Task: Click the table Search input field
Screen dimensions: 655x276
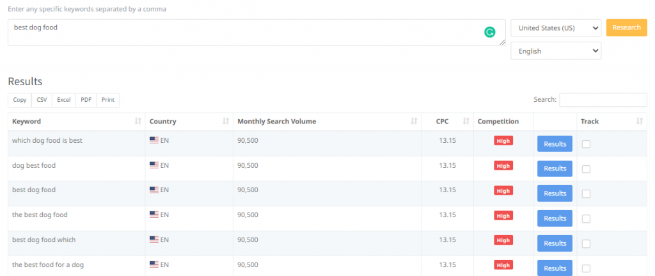Action: [603, 100]
